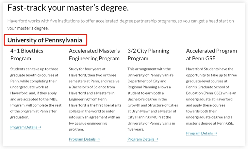Open Program Details under Accelerated Program at Penn GSE
The height and width of the screenshot is (149, 248).
click(202, 133)
